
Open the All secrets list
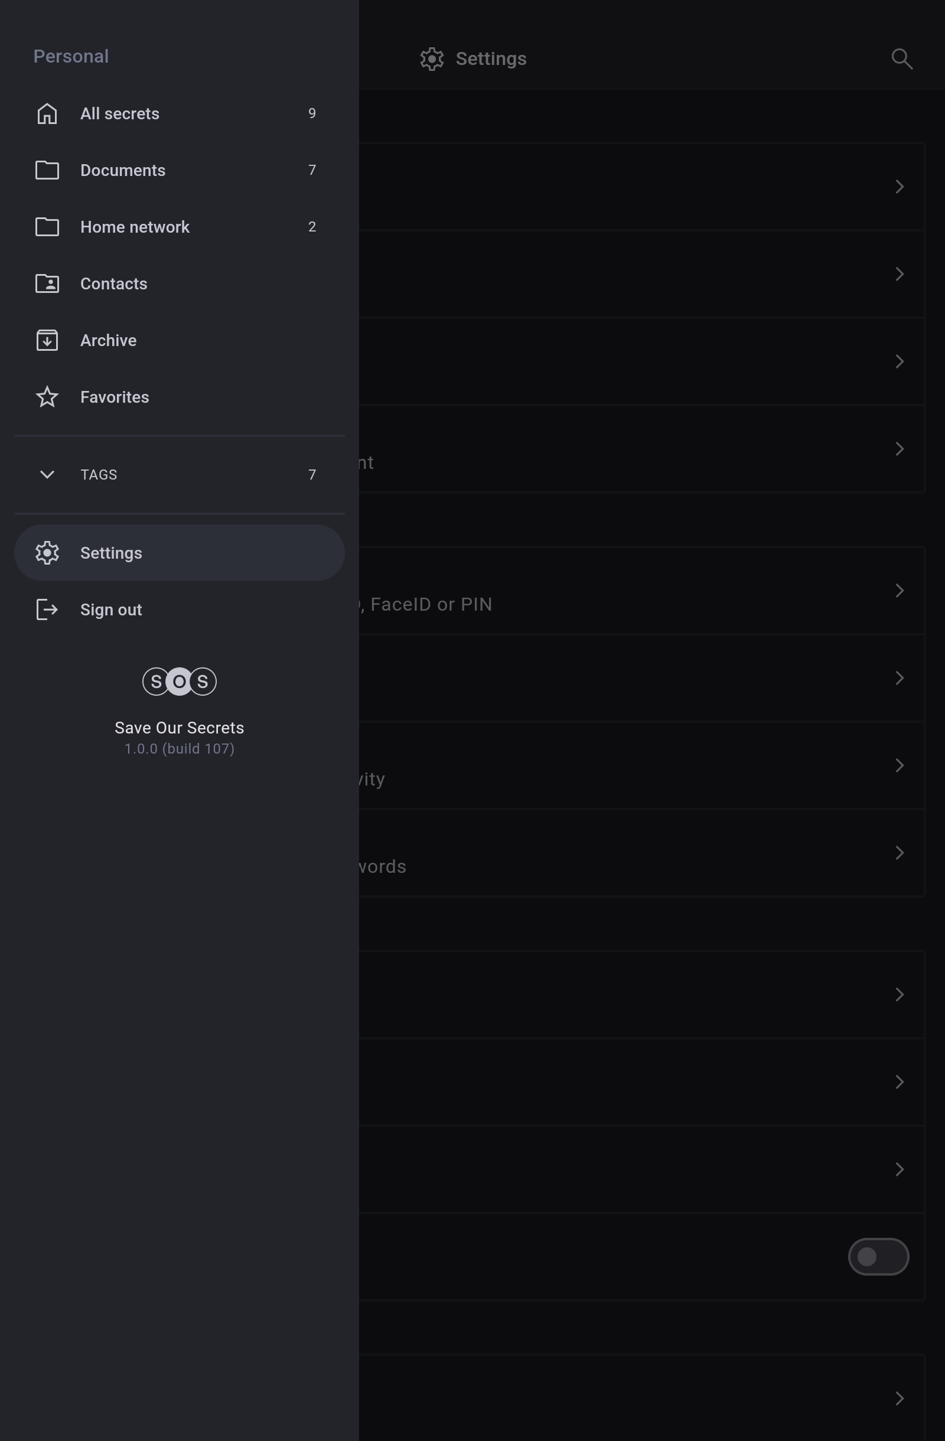coord(120,114)
